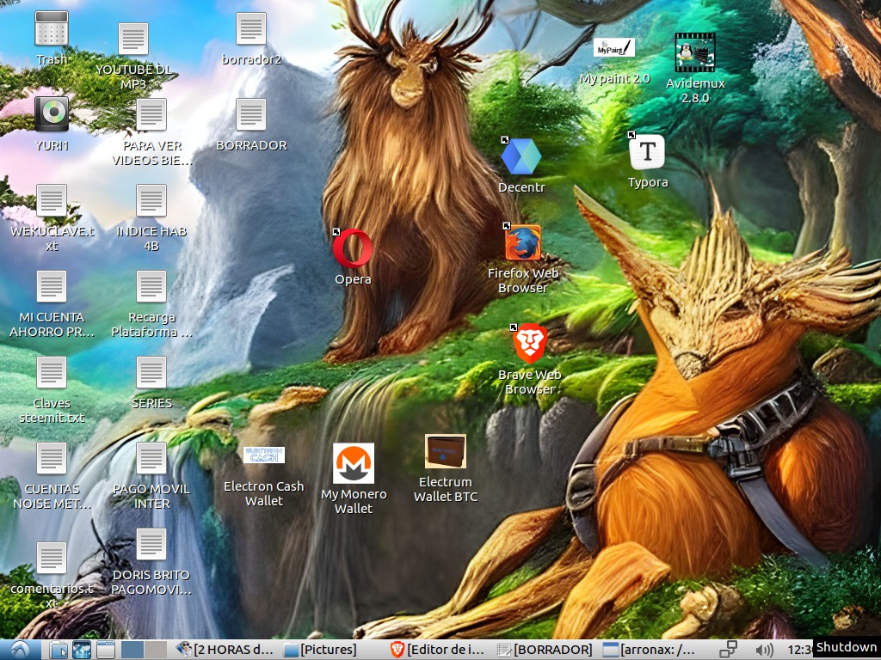This screenshot has height=660, width=881.
Task: Open the borrador2 file icon
Action: click(250, 28)
